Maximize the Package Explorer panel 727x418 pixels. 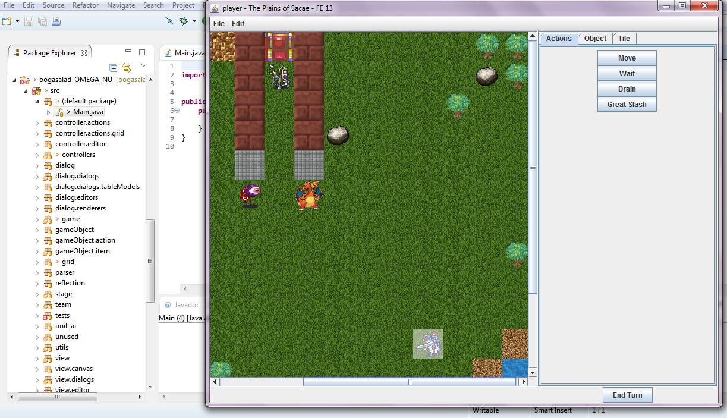tap(142, 52)
